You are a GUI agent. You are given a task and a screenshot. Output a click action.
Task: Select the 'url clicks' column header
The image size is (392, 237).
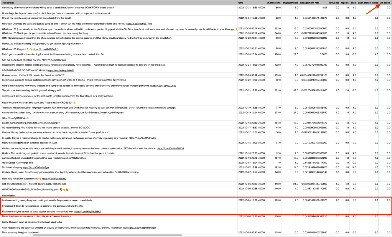point(385,3)
